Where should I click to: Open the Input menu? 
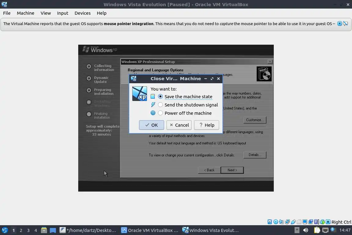tap(63, 13)
